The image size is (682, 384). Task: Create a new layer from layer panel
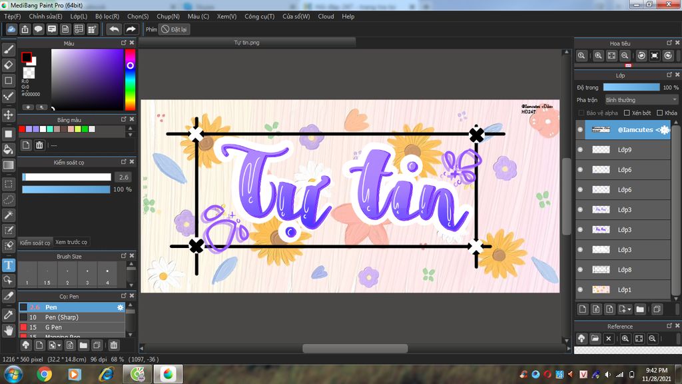click(x=583, y=309)
